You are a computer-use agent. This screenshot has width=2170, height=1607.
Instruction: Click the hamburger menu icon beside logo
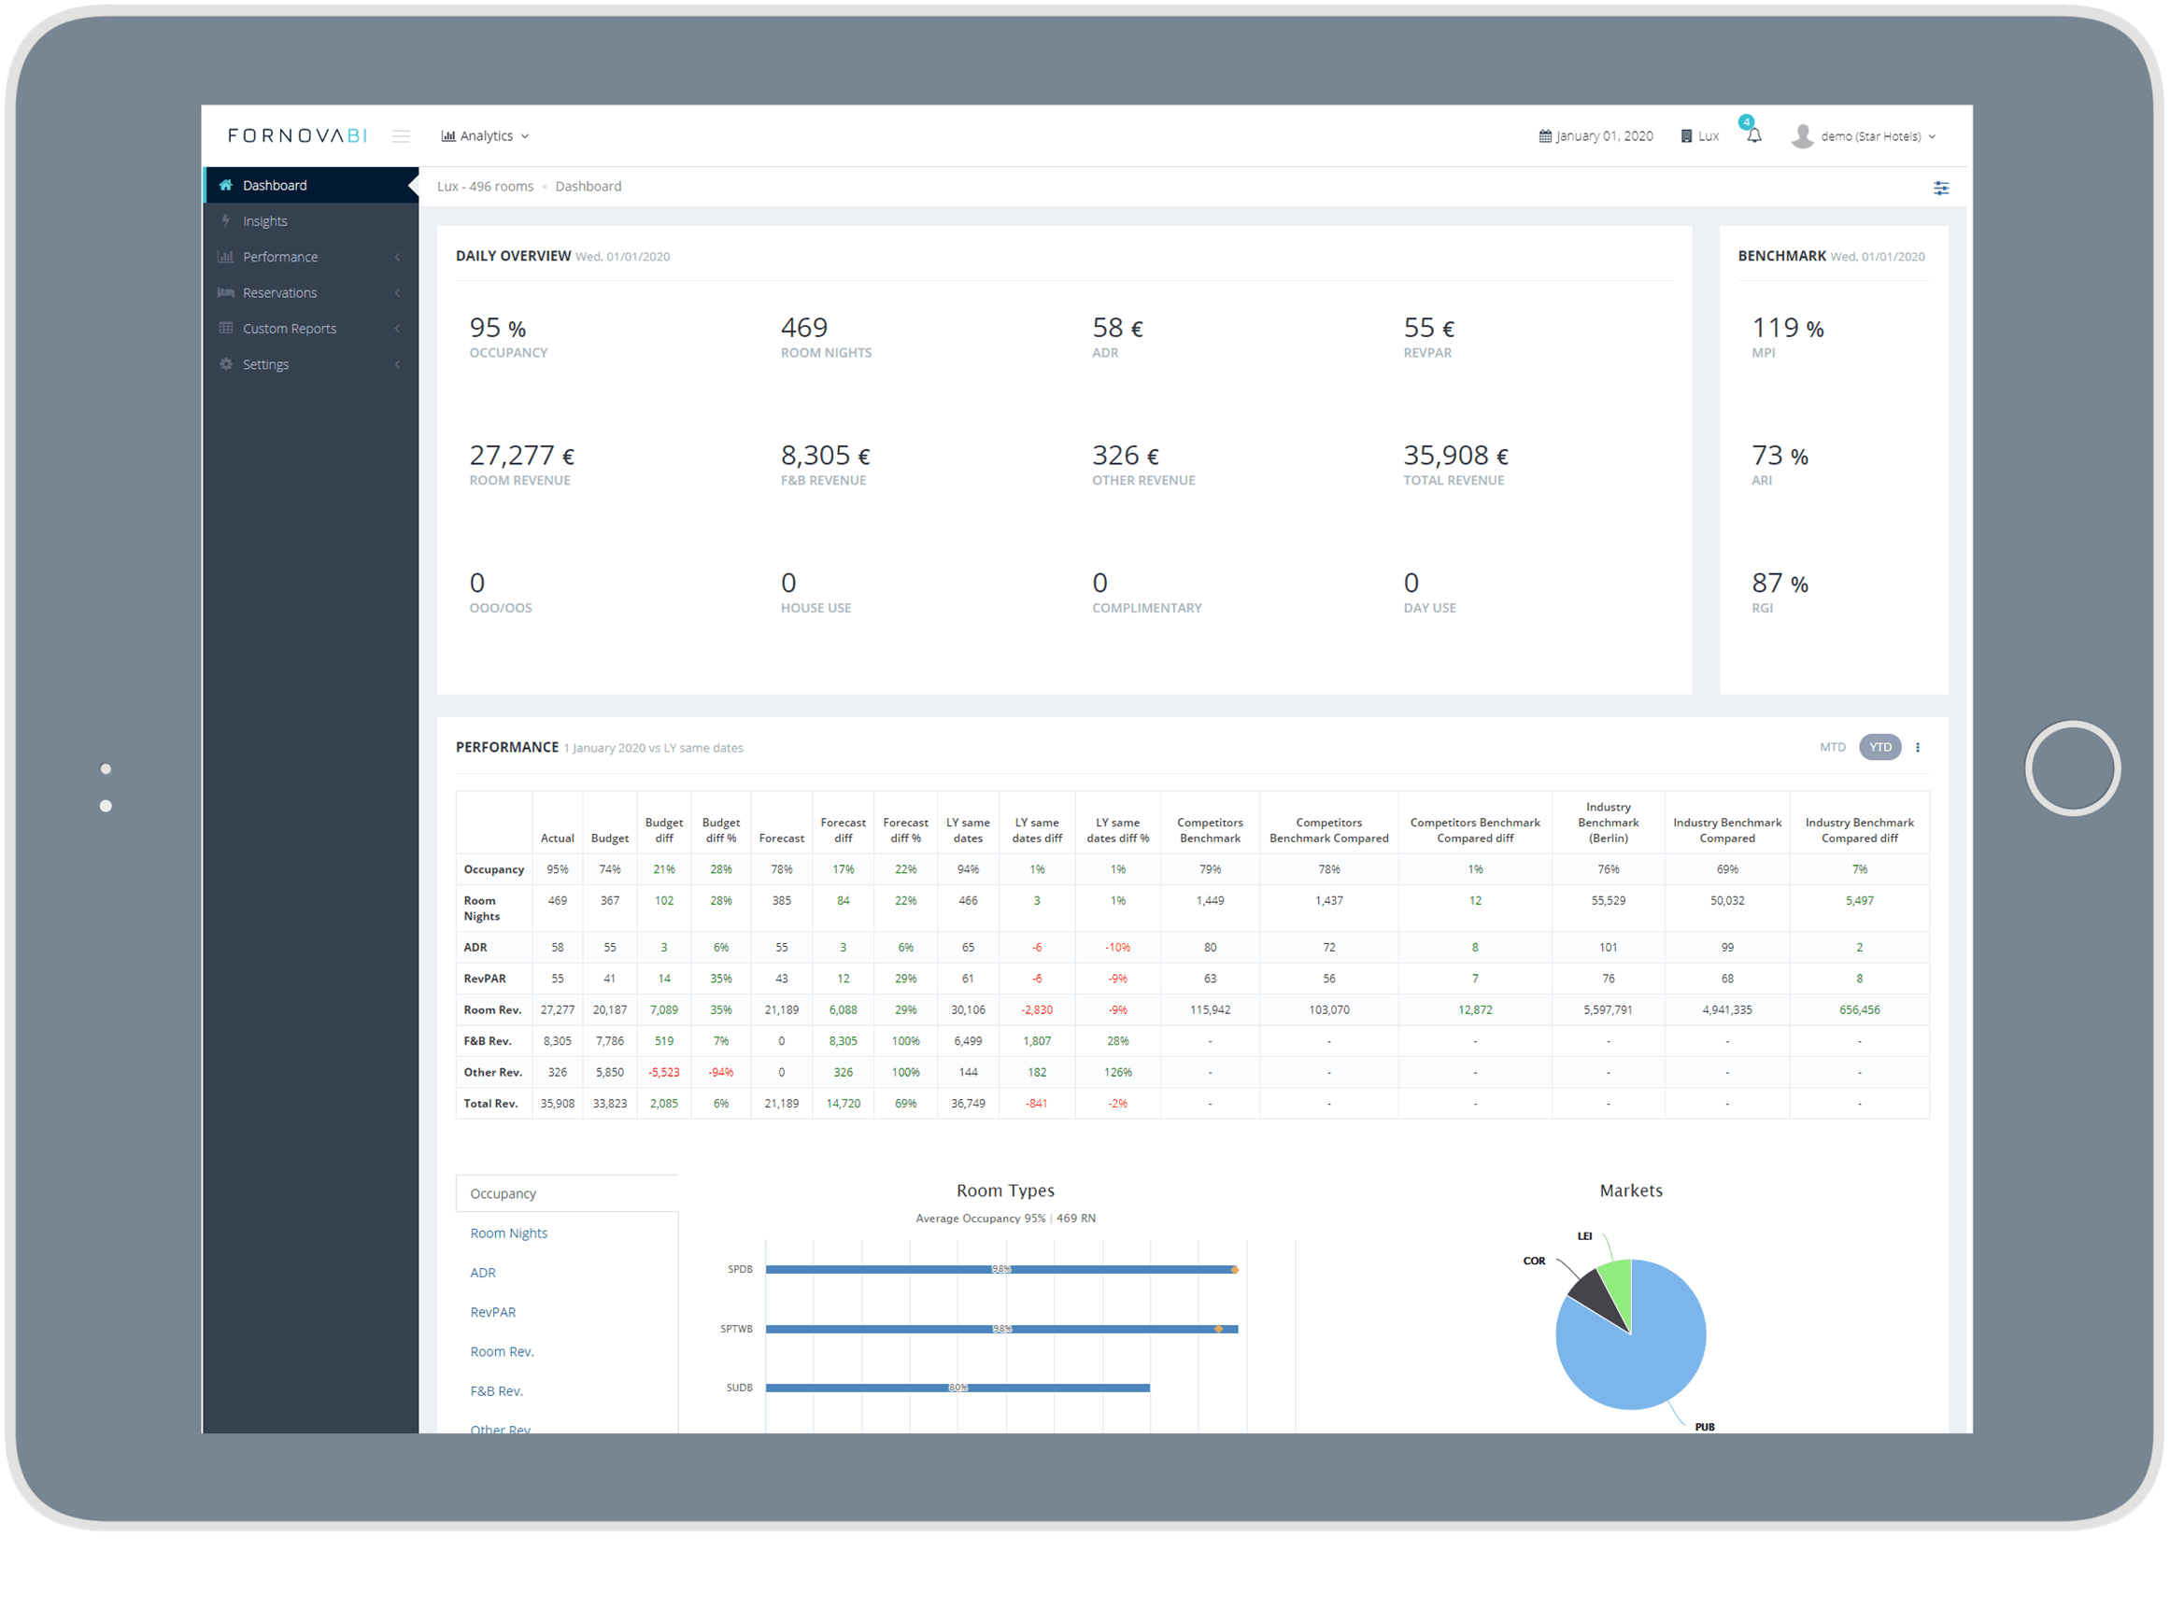tap(401, 136)
